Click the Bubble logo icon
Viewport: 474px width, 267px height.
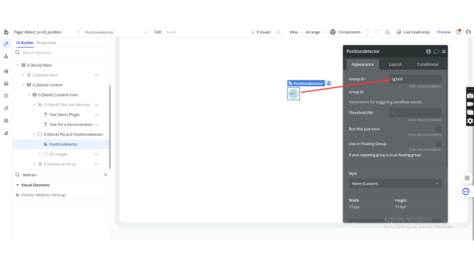tap(6, 32)
